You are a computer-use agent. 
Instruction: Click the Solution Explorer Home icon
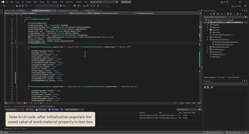[211, 14]
